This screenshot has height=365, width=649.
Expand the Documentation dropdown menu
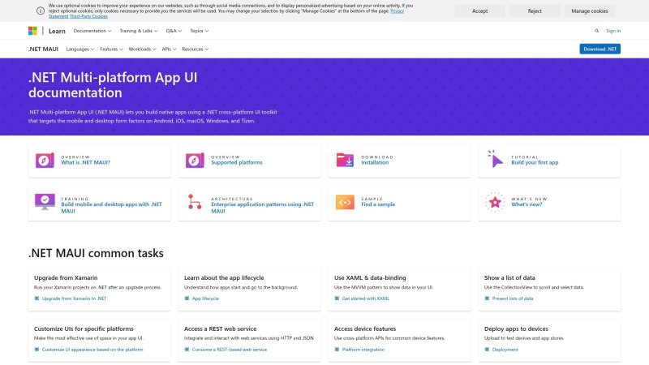pyautogui.click(x=92, y=31)
